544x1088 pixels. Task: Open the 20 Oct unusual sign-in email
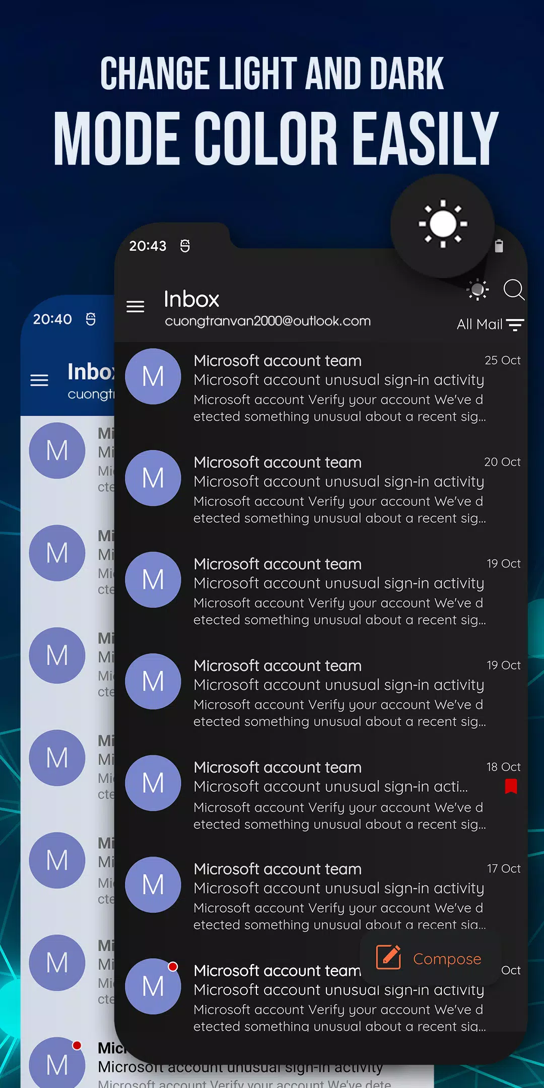point(338,482)
